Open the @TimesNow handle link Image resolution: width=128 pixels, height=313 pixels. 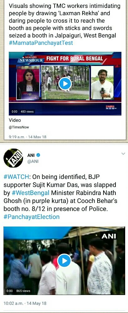[19, 127]
